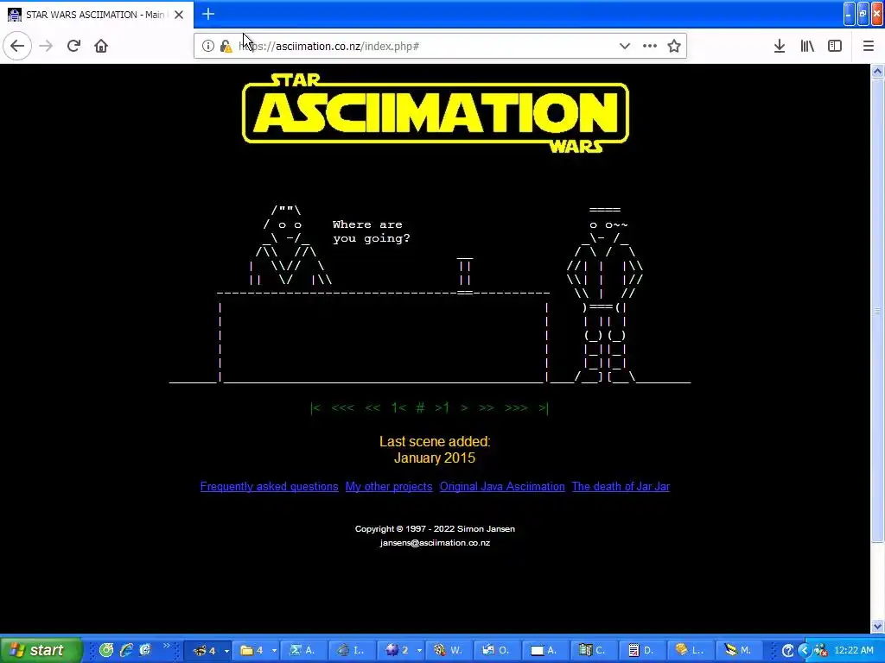Open the Windows start menu

(41, 651)
